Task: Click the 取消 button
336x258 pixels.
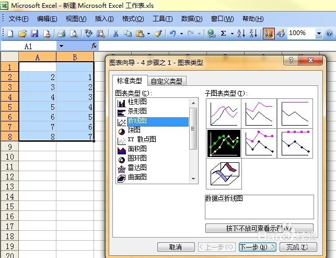Action: [176, 247]
